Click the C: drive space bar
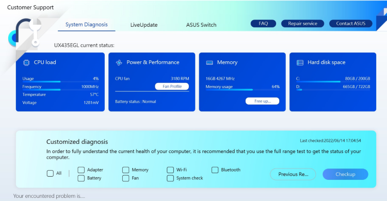 [x=333, y=81]
